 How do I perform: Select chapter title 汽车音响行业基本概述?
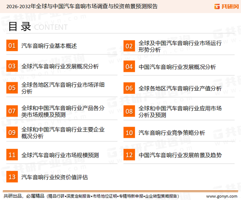[x=49, y=46]
